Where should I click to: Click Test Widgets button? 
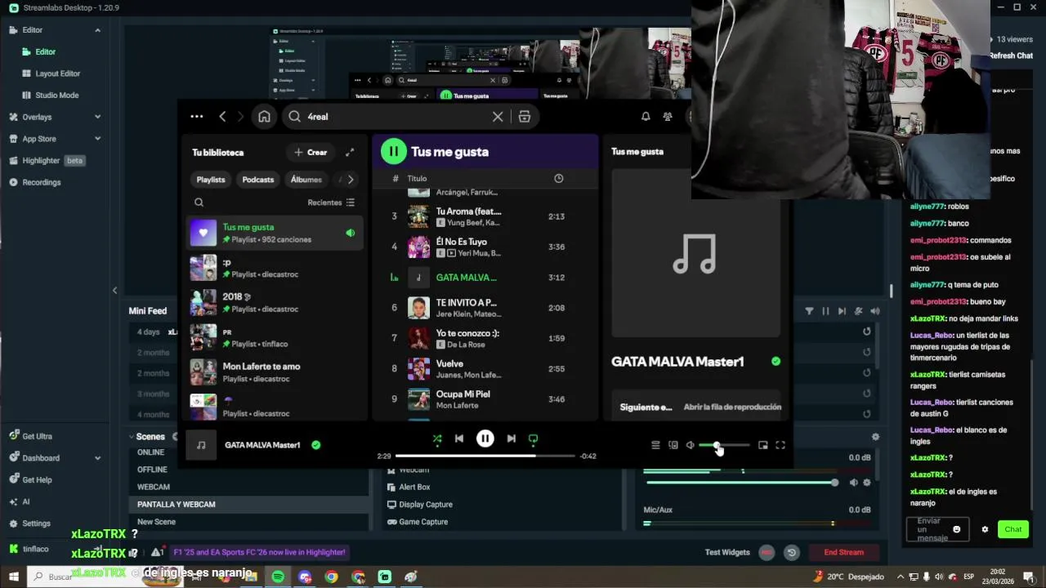pyautogui.click(x=727, y=552)
